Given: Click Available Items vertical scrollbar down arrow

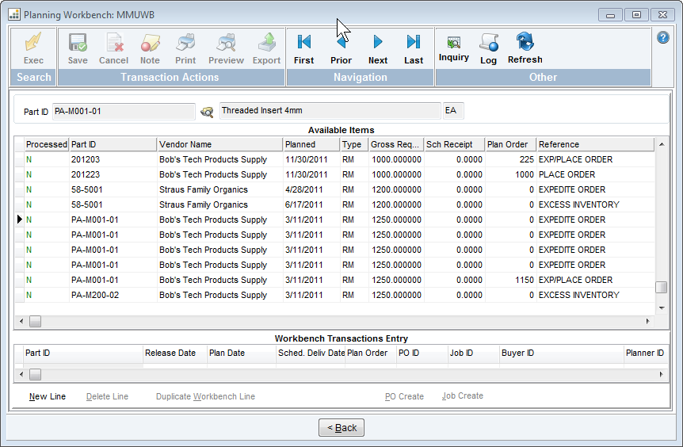Looking at the screenshot, I should 662,308.
